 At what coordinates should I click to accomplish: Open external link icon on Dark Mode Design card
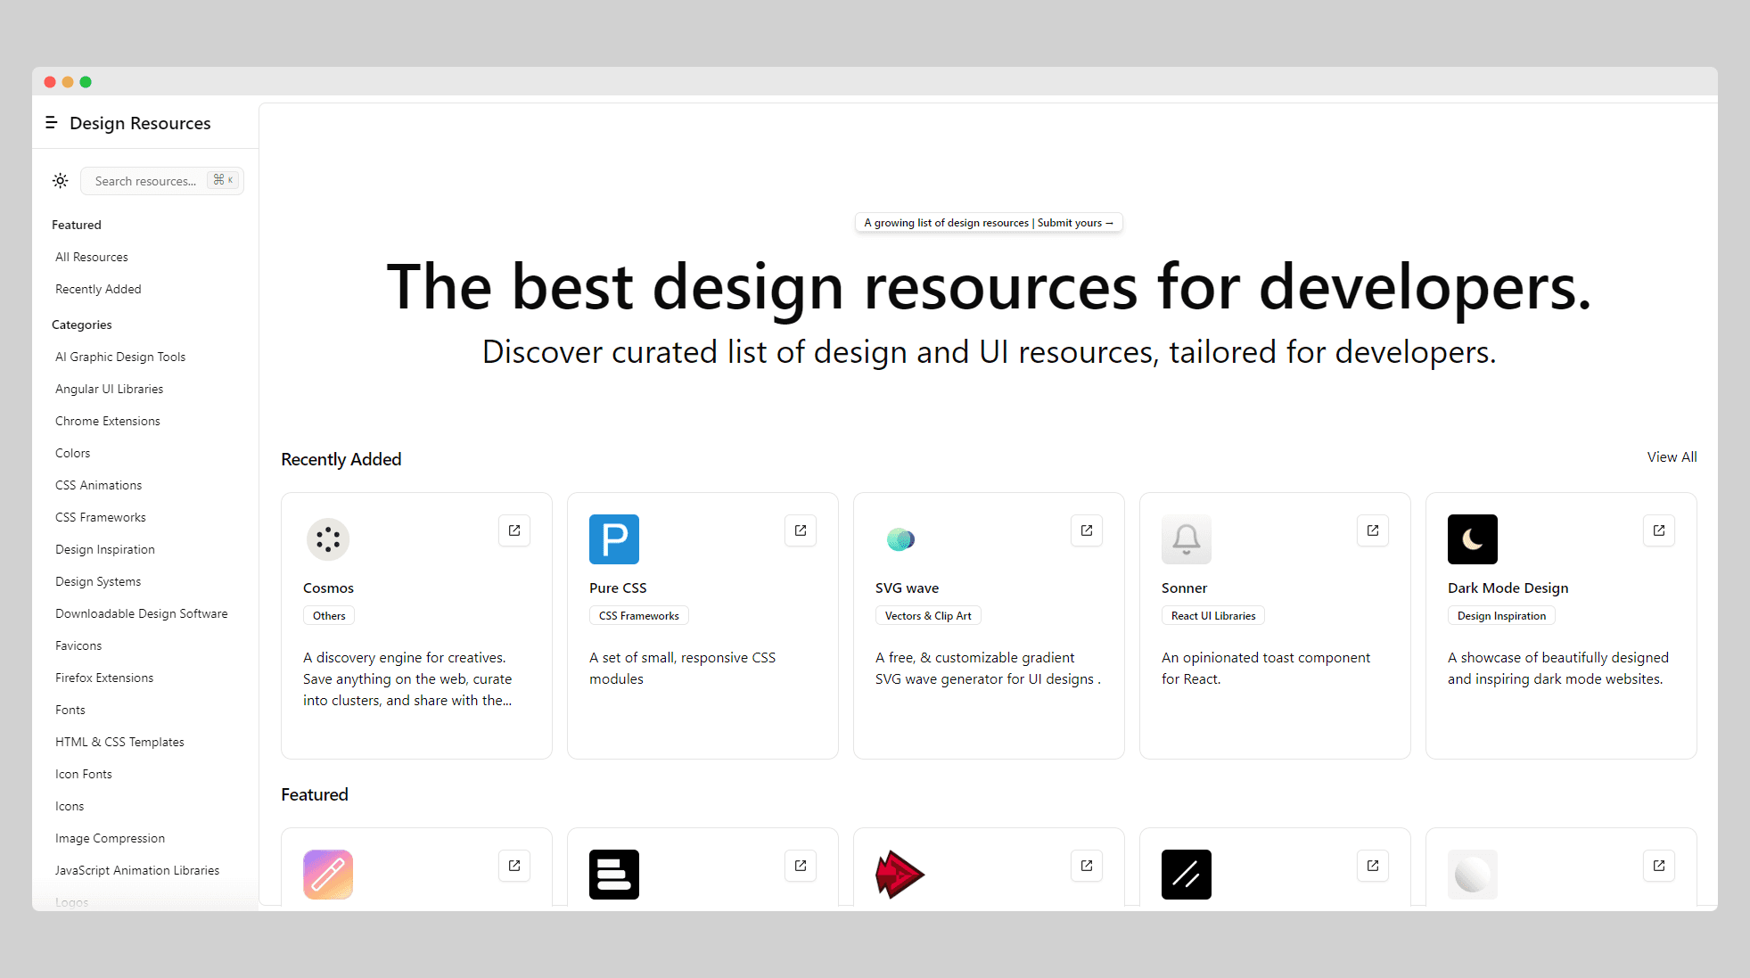pos(1659,530)
